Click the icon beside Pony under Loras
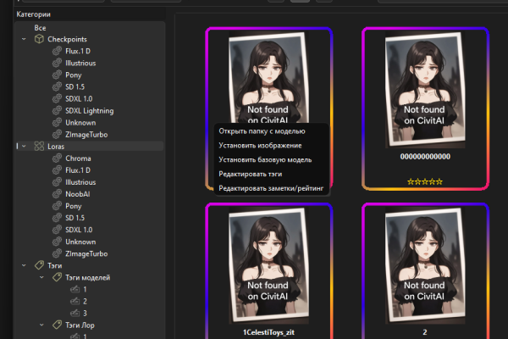The width and height of the screenshot is (508, 339). tap(57, 206)
